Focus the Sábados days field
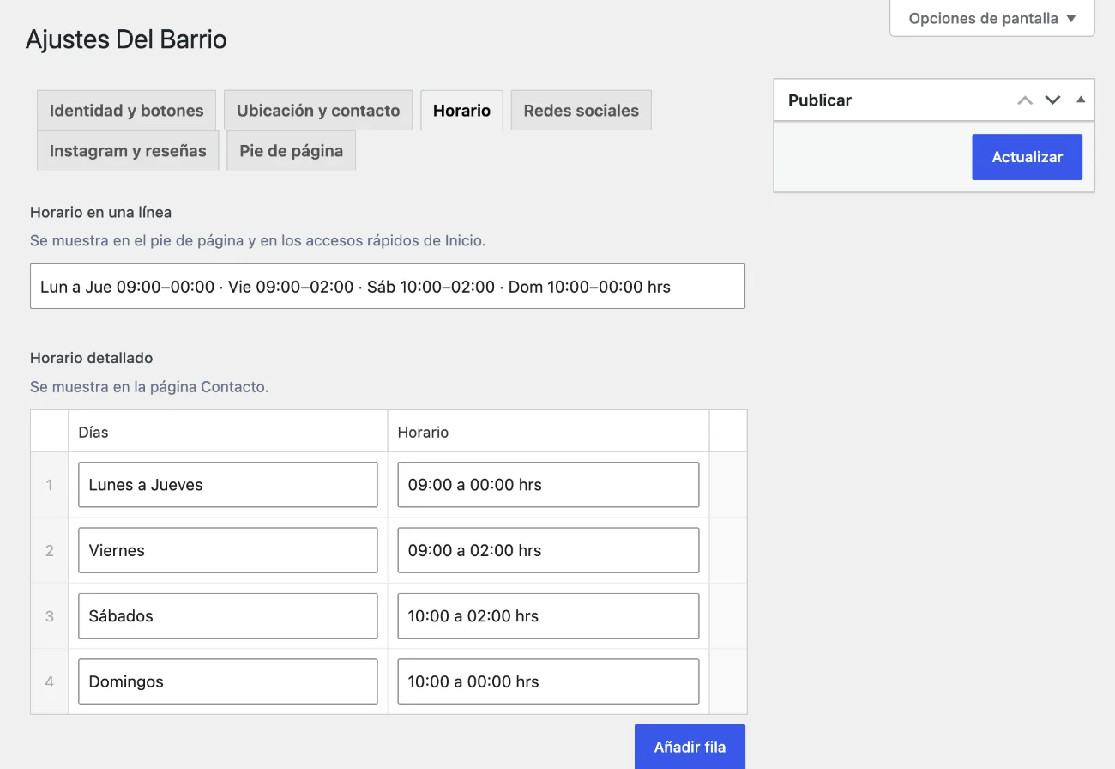Viewport: 1115px width, 769px height. [x=228, y=616]
